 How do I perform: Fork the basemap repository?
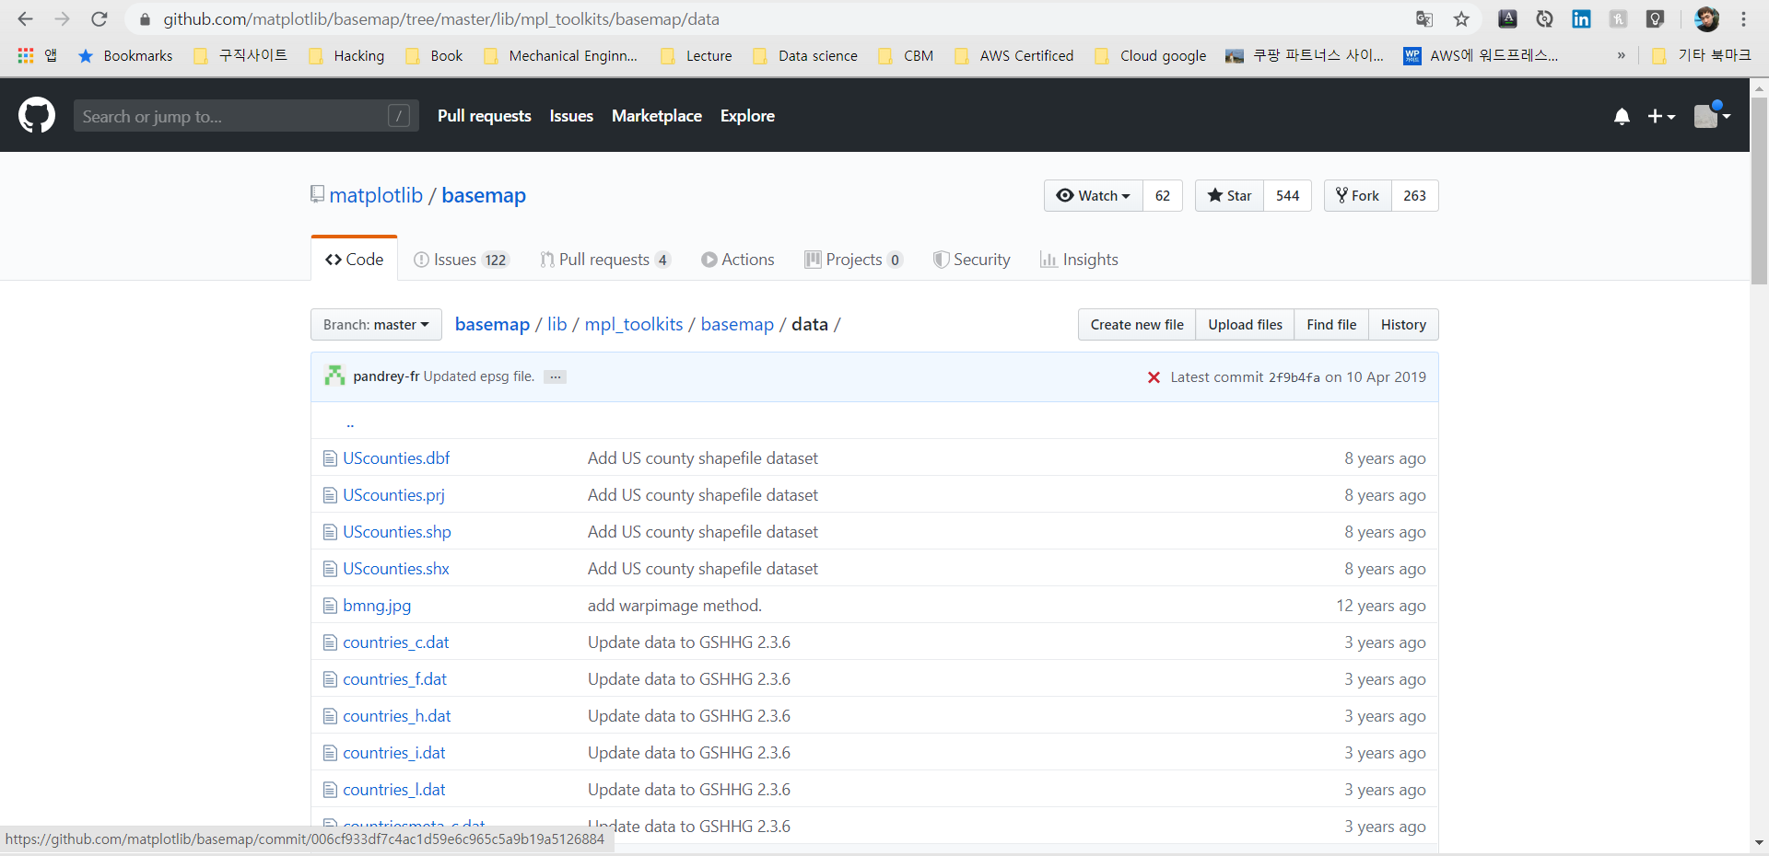coord(1357,196)
